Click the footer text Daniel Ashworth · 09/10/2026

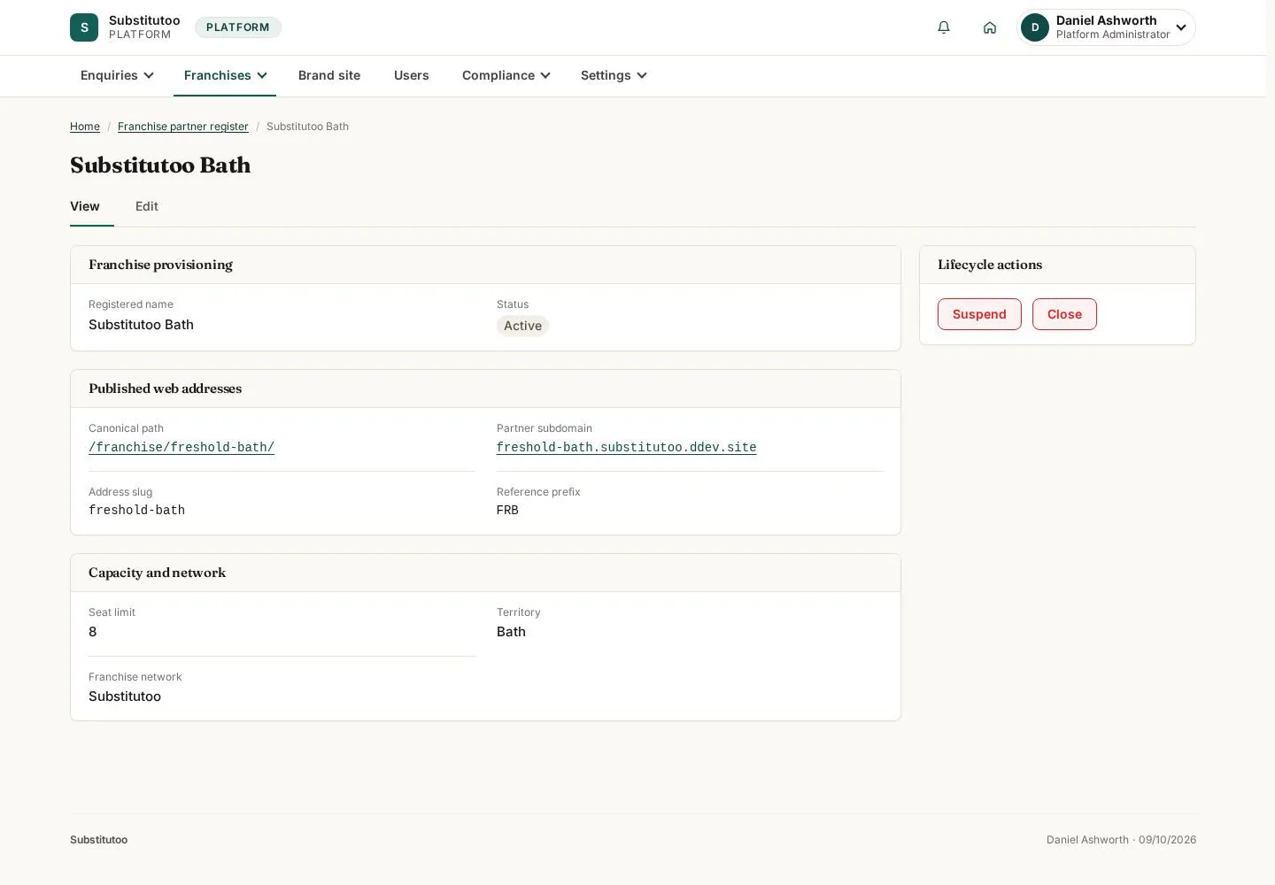tap(1121, 840)
